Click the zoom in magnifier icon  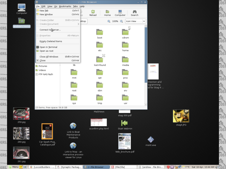click(x=121, y=21)
